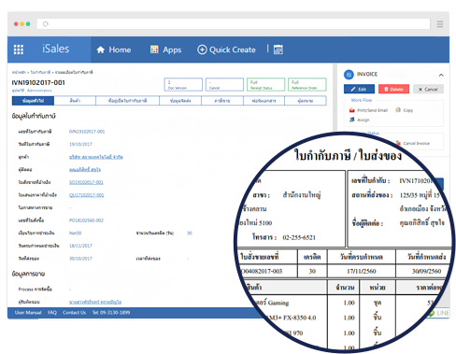456x354 pixels.
Task: Collapse the INVOICE panel chevron
Action: 441,75
